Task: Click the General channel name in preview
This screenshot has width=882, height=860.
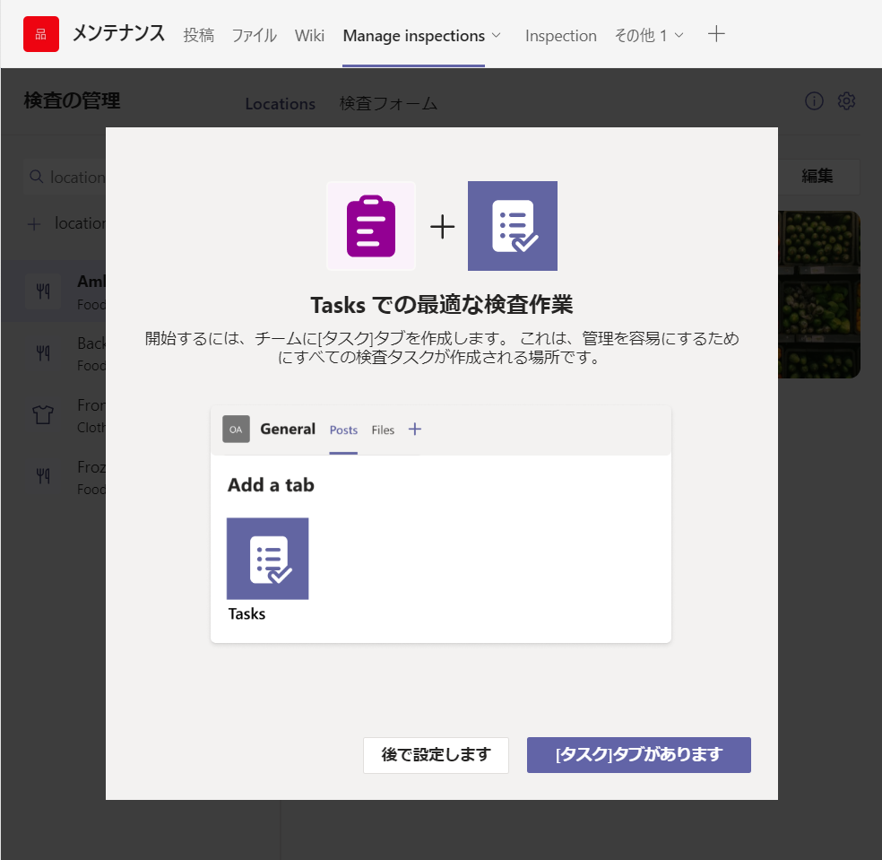Action: click(x=288, y=430)
